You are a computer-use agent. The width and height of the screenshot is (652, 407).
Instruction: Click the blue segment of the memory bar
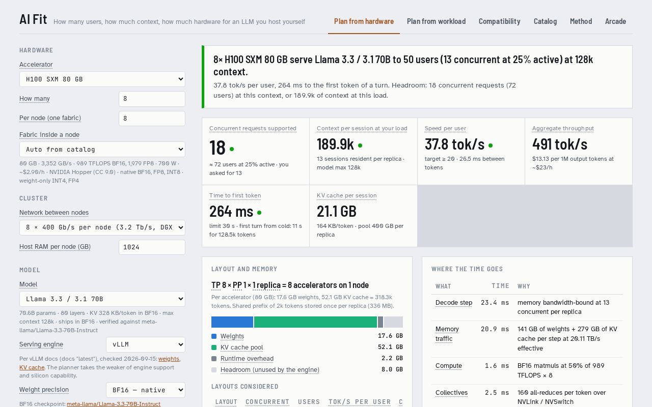(232, 322)
